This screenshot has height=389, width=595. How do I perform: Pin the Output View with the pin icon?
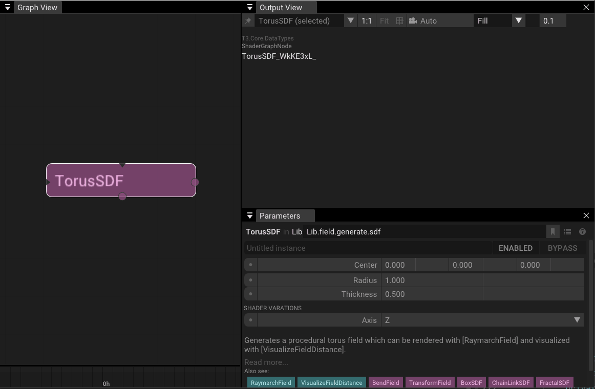[248, 21]
